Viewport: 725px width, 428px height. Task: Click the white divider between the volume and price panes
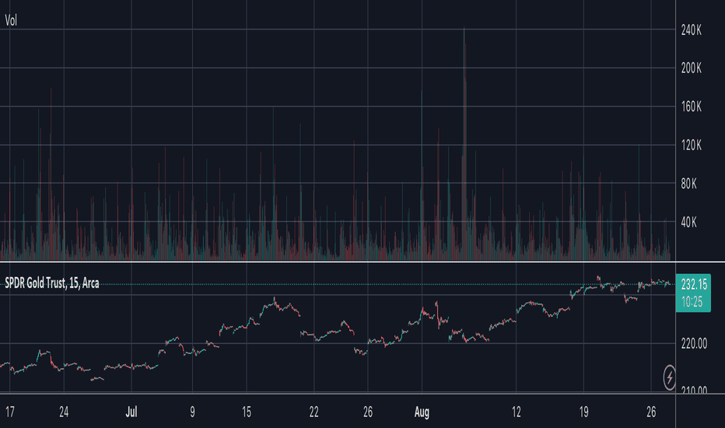pos(338,262)
